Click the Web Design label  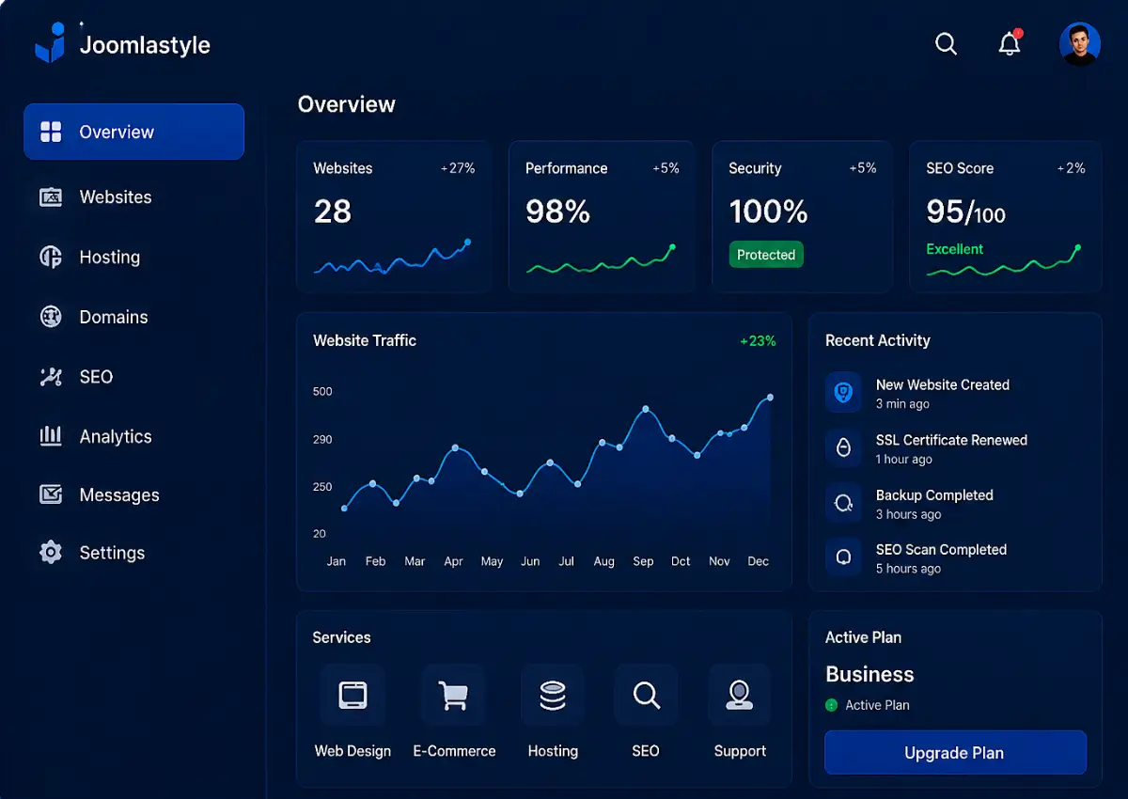(352, 751)
